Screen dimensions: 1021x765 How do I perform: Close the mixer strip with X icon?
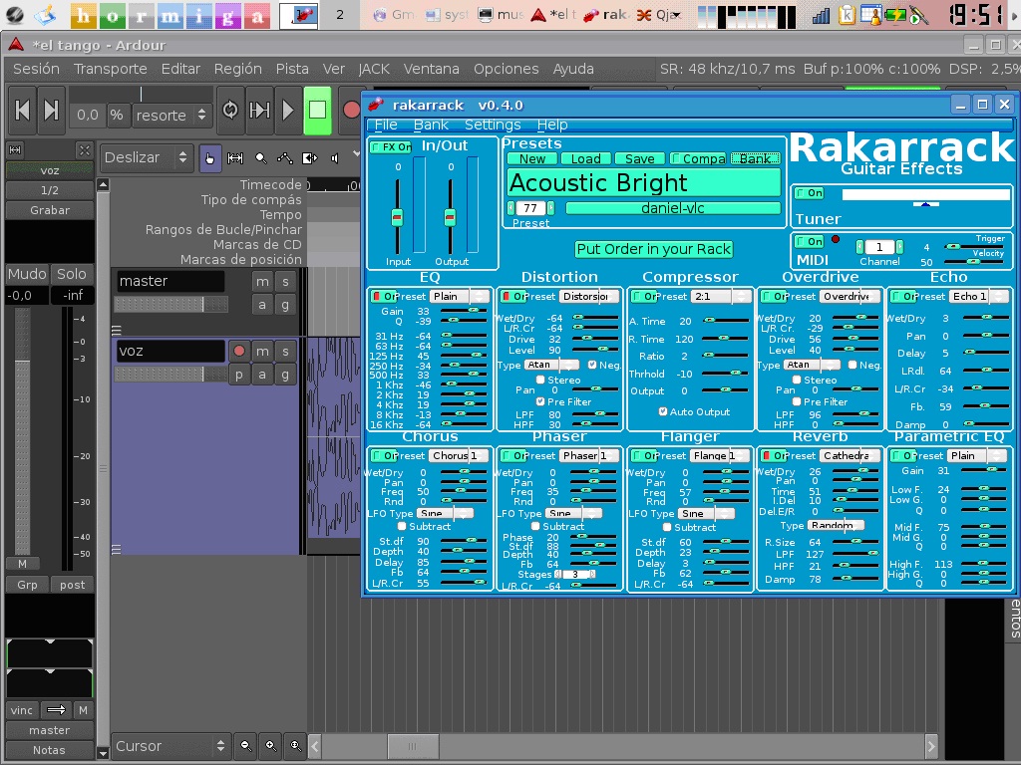point(84,150)
